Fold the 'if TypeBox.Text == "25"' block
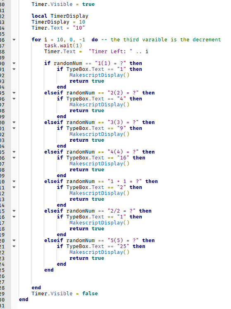 [14, 246]
